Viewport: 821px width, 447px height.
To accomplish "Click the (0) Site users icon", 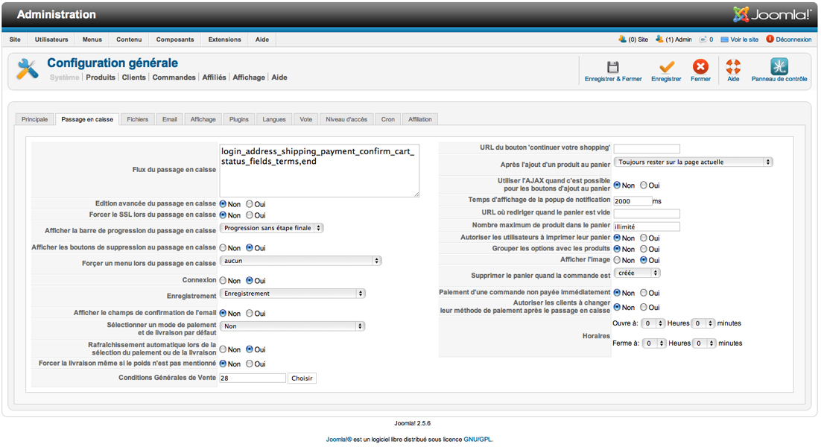I will [622, 39].
